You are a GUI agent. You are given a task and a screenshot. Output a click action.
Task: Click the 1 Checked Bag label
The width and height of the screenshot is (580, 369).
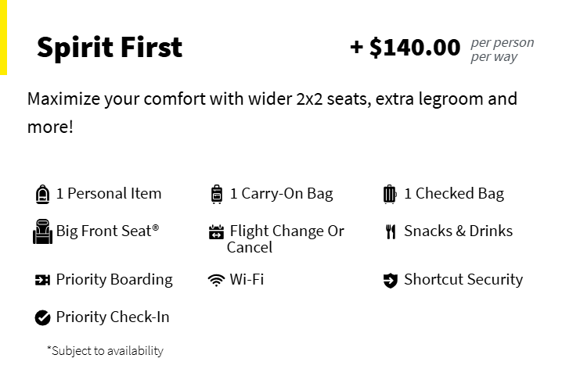[454, 194]
